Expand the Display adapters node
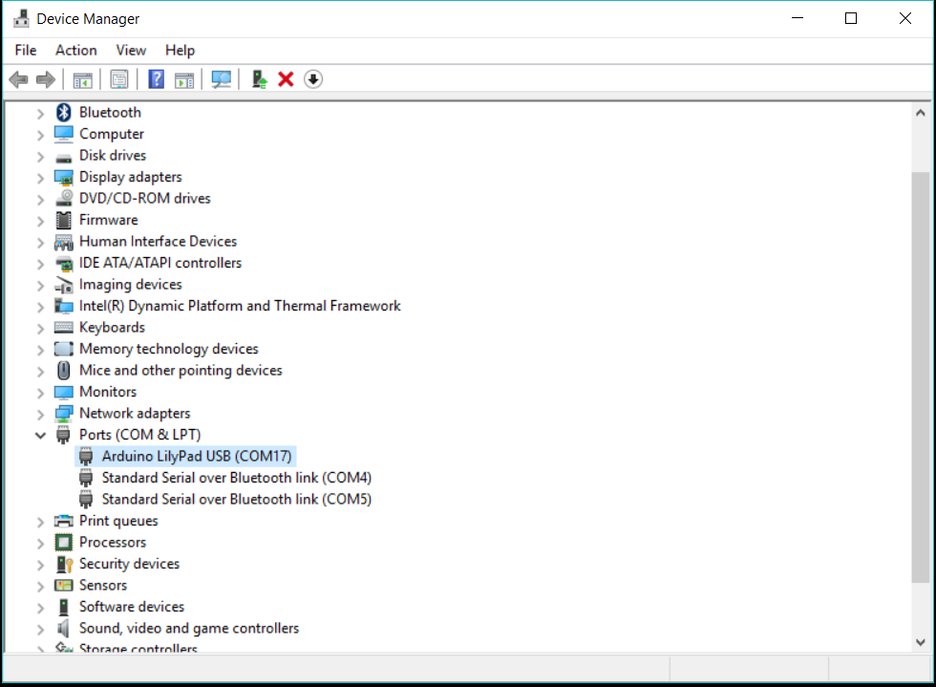 (x=40, y=178)
